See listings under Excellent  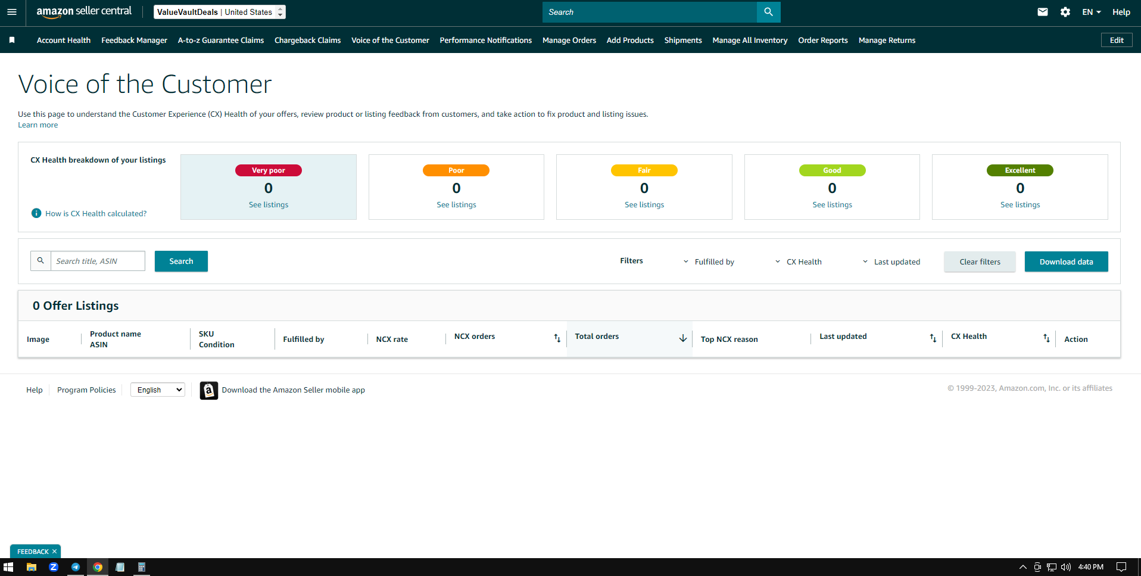click(x=1020, y=204)
